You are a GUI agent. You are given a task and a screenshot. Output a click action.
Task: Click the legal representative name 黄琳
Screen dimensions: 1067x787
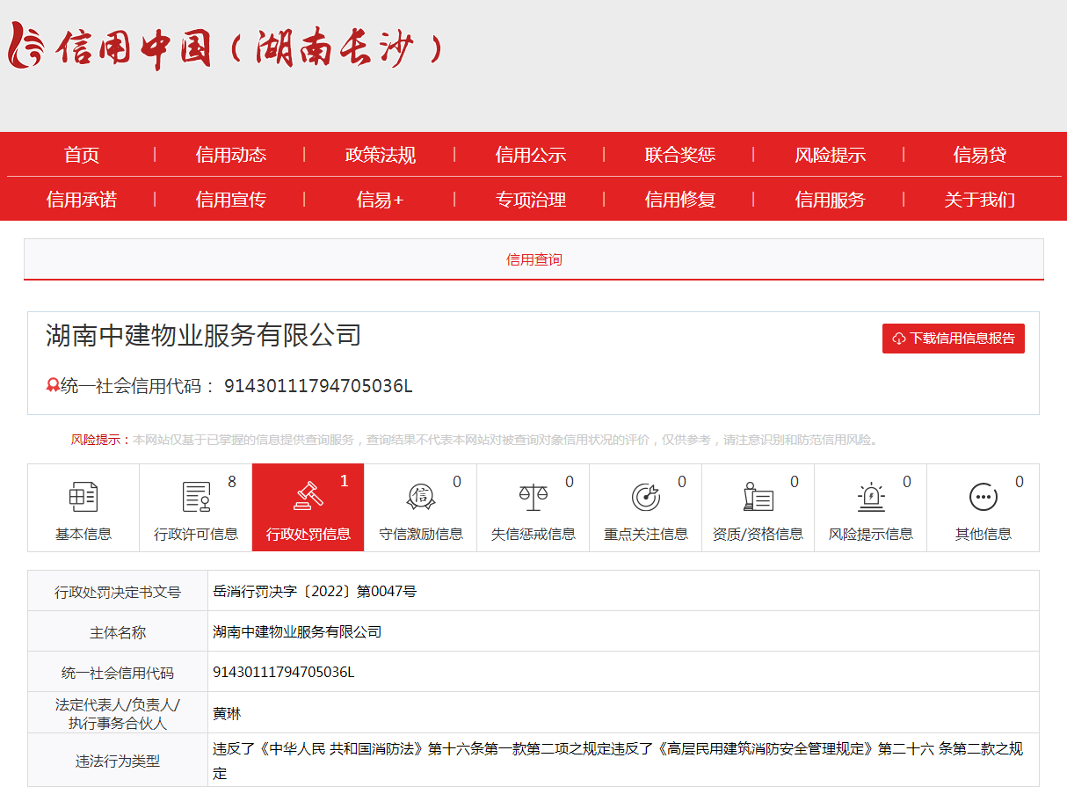[227, 713]
